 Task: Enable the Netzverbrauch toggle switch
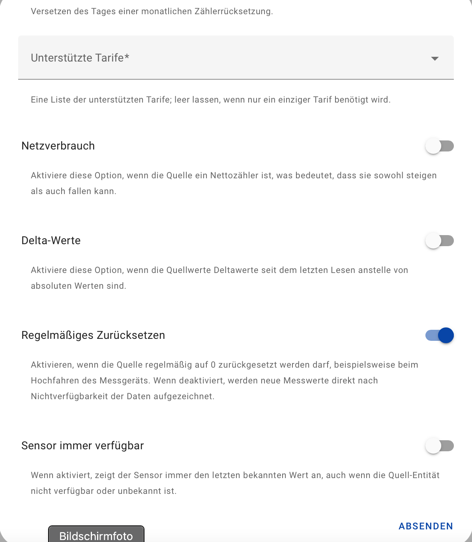click(439, 146)
